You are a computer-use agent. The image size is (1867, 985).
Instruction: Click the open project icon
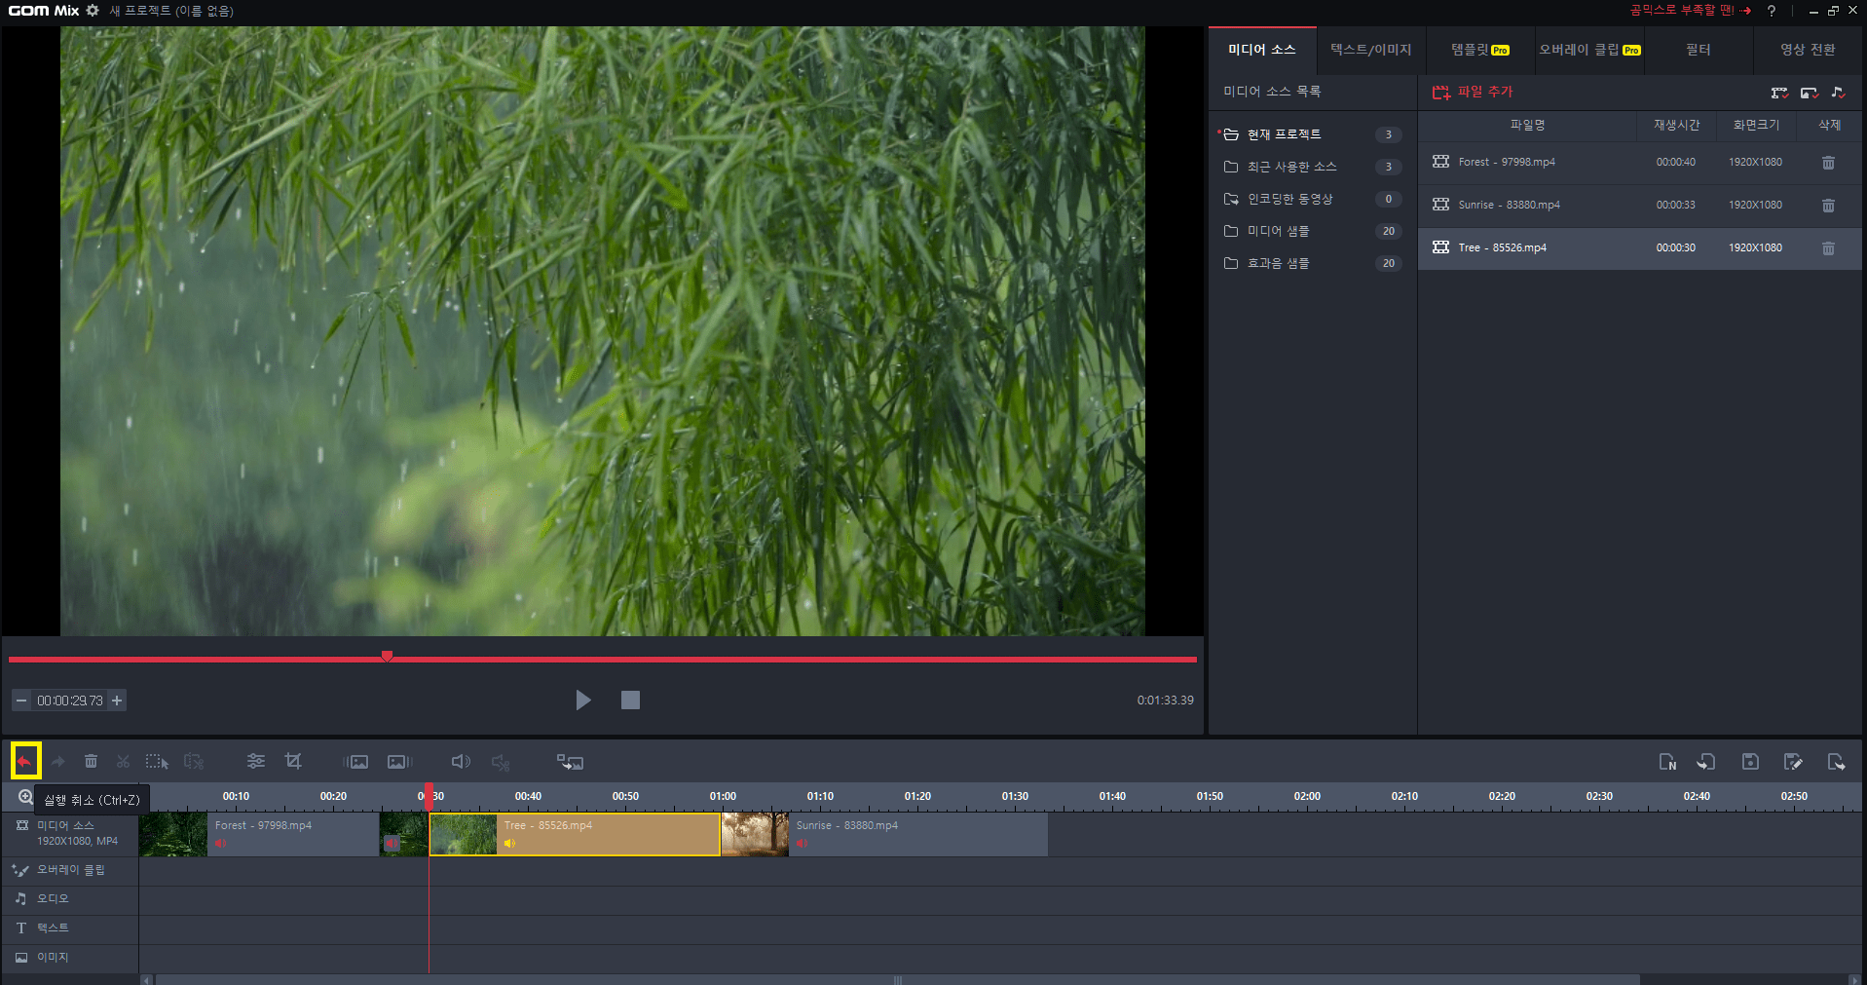[1706, 762]
